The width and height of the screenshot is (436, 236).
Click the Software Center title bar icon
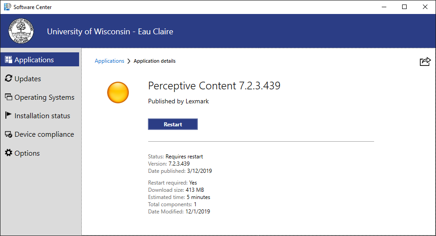[x=7, y=7]
